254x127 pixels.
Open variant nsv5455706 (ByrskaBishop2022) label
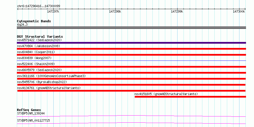click(42, 82)
